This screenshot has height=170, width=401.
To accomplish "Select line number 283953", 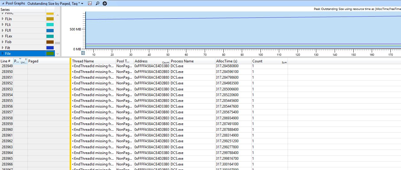I will point(7,89).
